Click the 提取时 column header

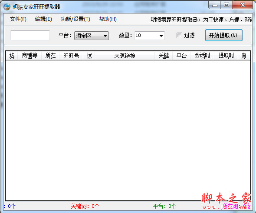[226, 56]
